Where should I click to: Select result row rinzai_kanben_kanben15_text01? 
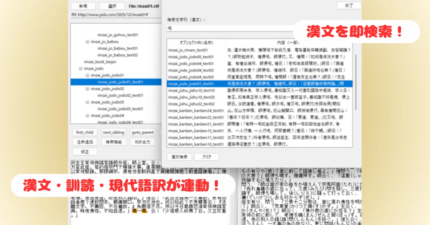click(x=259, y=131)
